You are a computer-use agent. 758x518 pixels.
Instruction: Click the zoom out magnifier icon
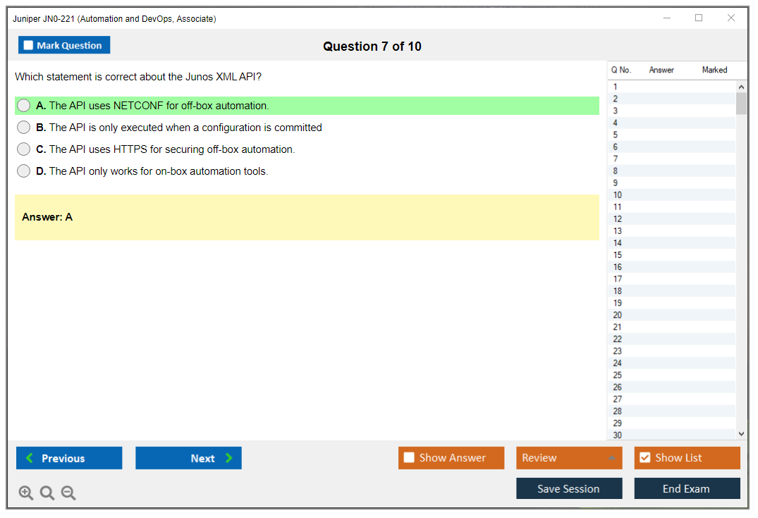point(68,493)
